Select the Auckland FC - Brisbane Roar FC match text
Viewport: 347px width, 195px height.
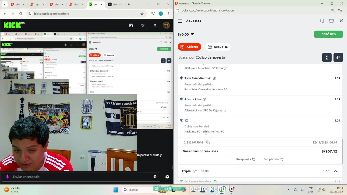pyautogui.click(x=204, y=132)
